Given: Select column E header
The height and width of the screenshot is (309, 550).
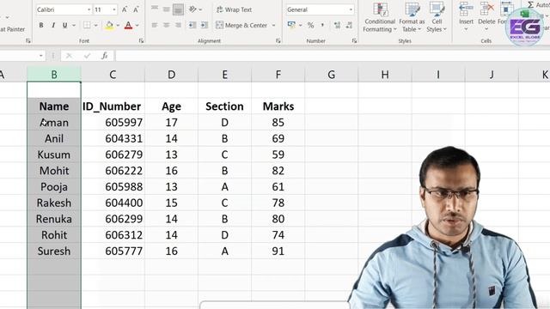Looking at the screenshot, I should [224, 75].
